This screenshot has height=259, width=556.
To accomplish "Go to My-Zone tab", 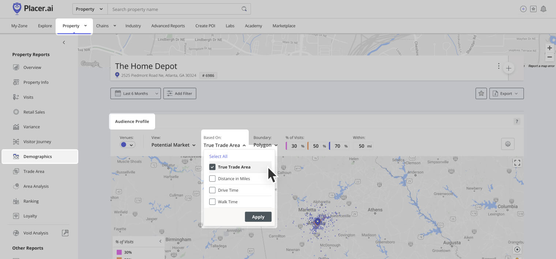I will pyautogui.click(x=19, y=26).
